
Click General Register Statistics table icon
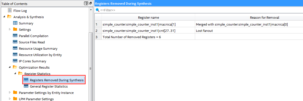(x=26, y=86)
